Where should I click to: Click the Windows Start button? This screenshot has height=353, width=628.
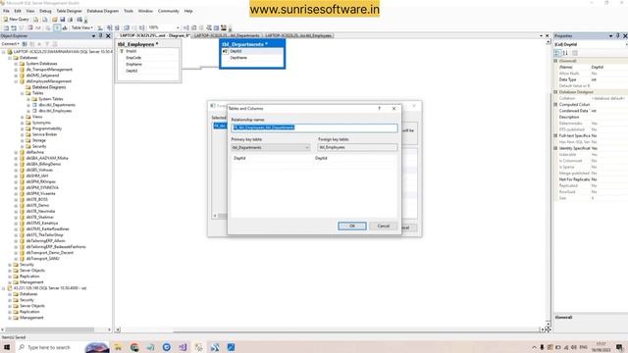(7, 347)
